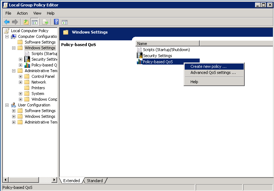The height and width of the screenshot is (191, 274).
Task: Collapse the User Configuration node
Action: tap(7, 105)
